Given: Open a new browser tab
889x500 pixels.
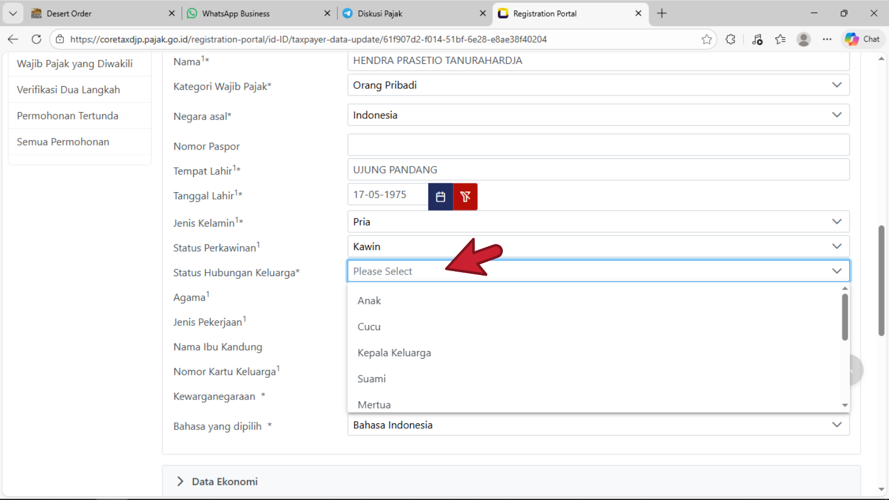Looking at the screenshot, I should 662,13.
